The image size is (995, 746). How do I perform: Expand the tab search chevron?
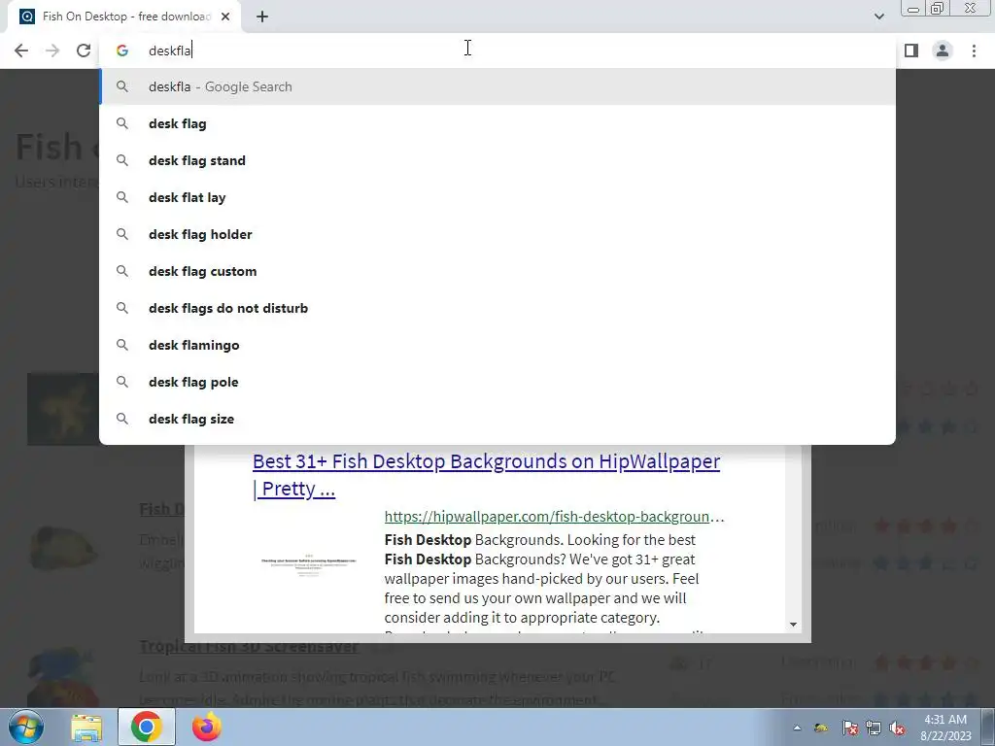coord(878,17)
